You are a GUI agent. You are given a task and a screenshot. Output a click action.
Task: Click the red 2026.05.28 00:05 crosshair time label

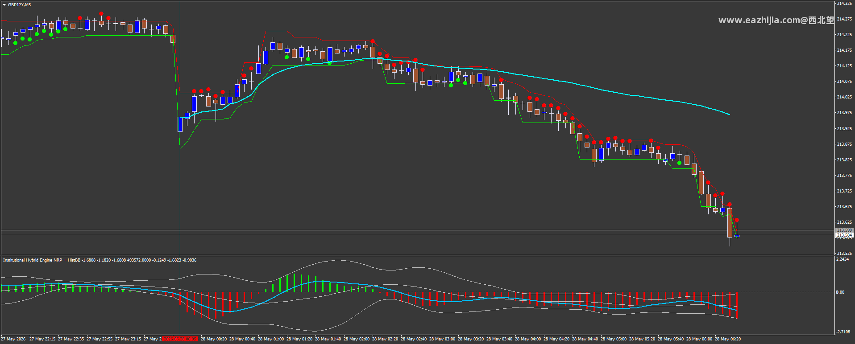tap(180, 339)
